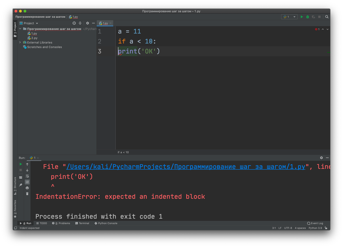Viewport: 343px width, 247px height.
Task: Open Search Everywhere with the magnifier icon
Action: click(327, 17)
